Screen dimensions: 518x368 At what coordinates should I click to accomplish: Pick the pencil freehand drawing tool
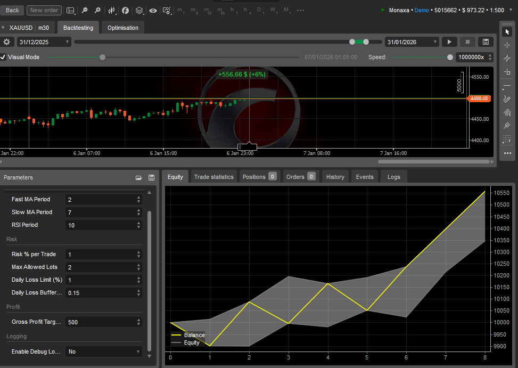pos(507,99)
